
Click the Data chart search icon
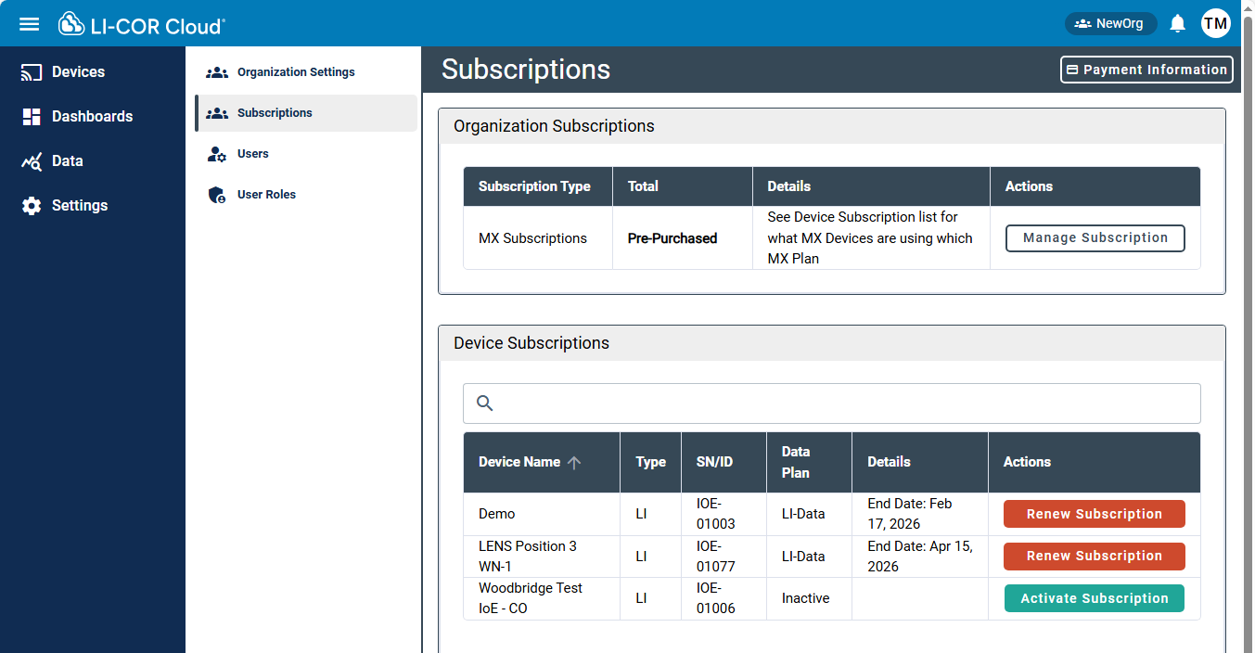coord(32,161)
